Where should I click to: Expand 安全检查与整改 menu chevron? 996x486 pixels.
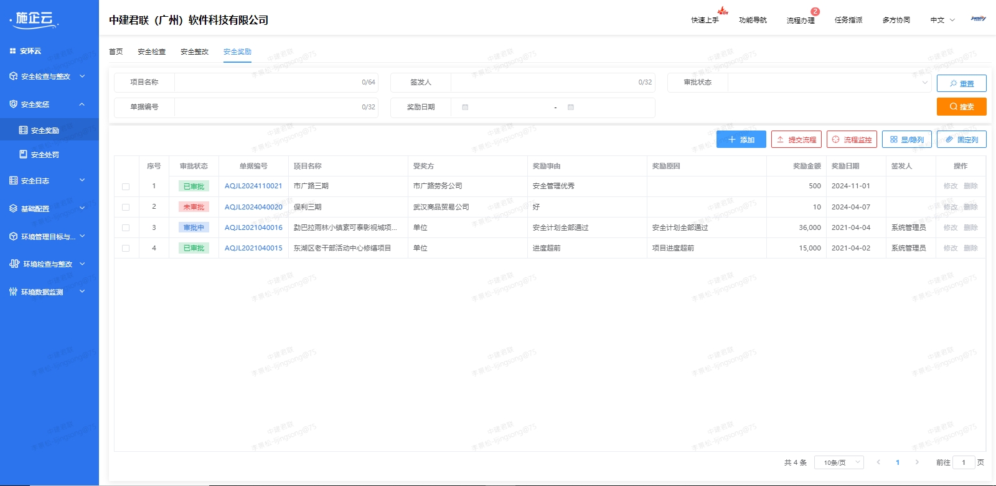82,76
